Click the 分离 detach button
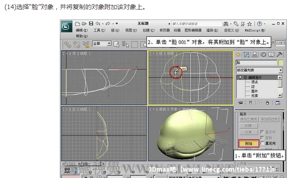 tap(249, 132)
